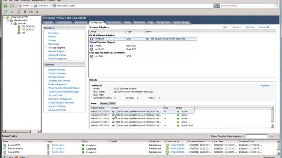Screen dimensions: 282x158
Task: Show the Paths view in adapter details
Action: [112, 104]
